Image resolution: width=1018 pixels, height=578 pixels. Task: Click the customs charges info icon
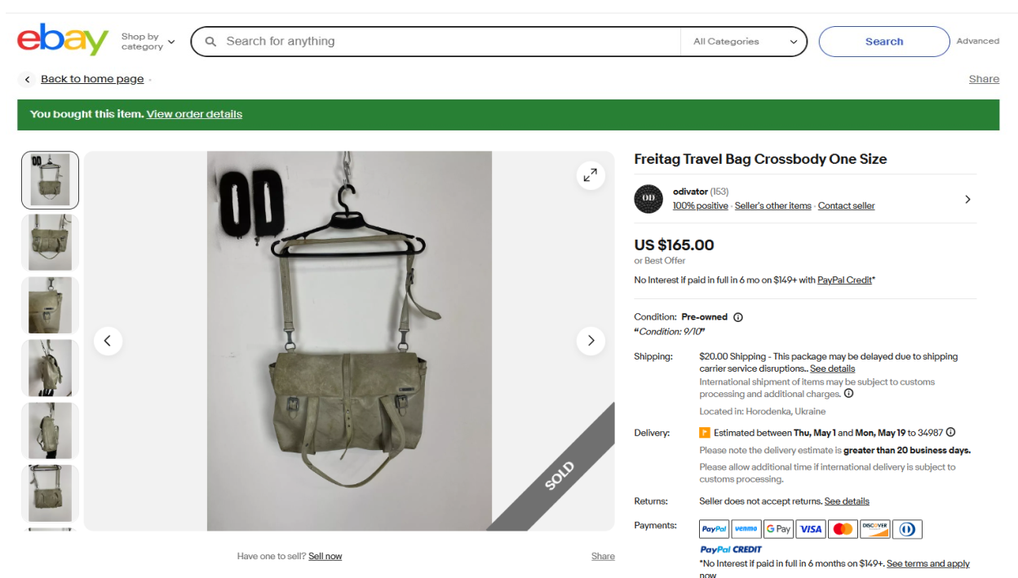(x=848, y=394)
